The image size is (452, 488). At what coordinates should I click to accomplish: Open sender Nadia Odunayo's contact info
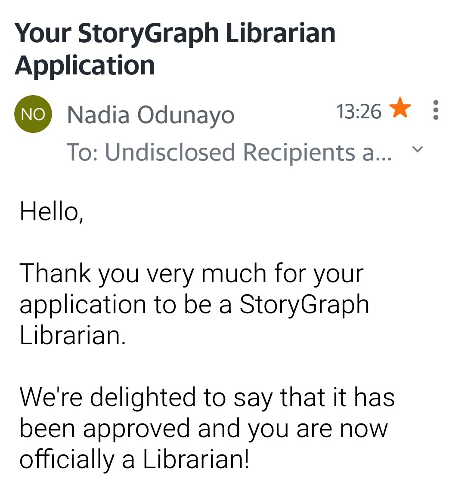(151, 114)
